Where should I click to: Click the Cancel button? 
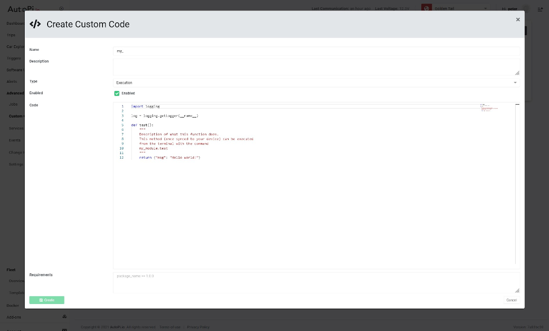tap(511, 300)
